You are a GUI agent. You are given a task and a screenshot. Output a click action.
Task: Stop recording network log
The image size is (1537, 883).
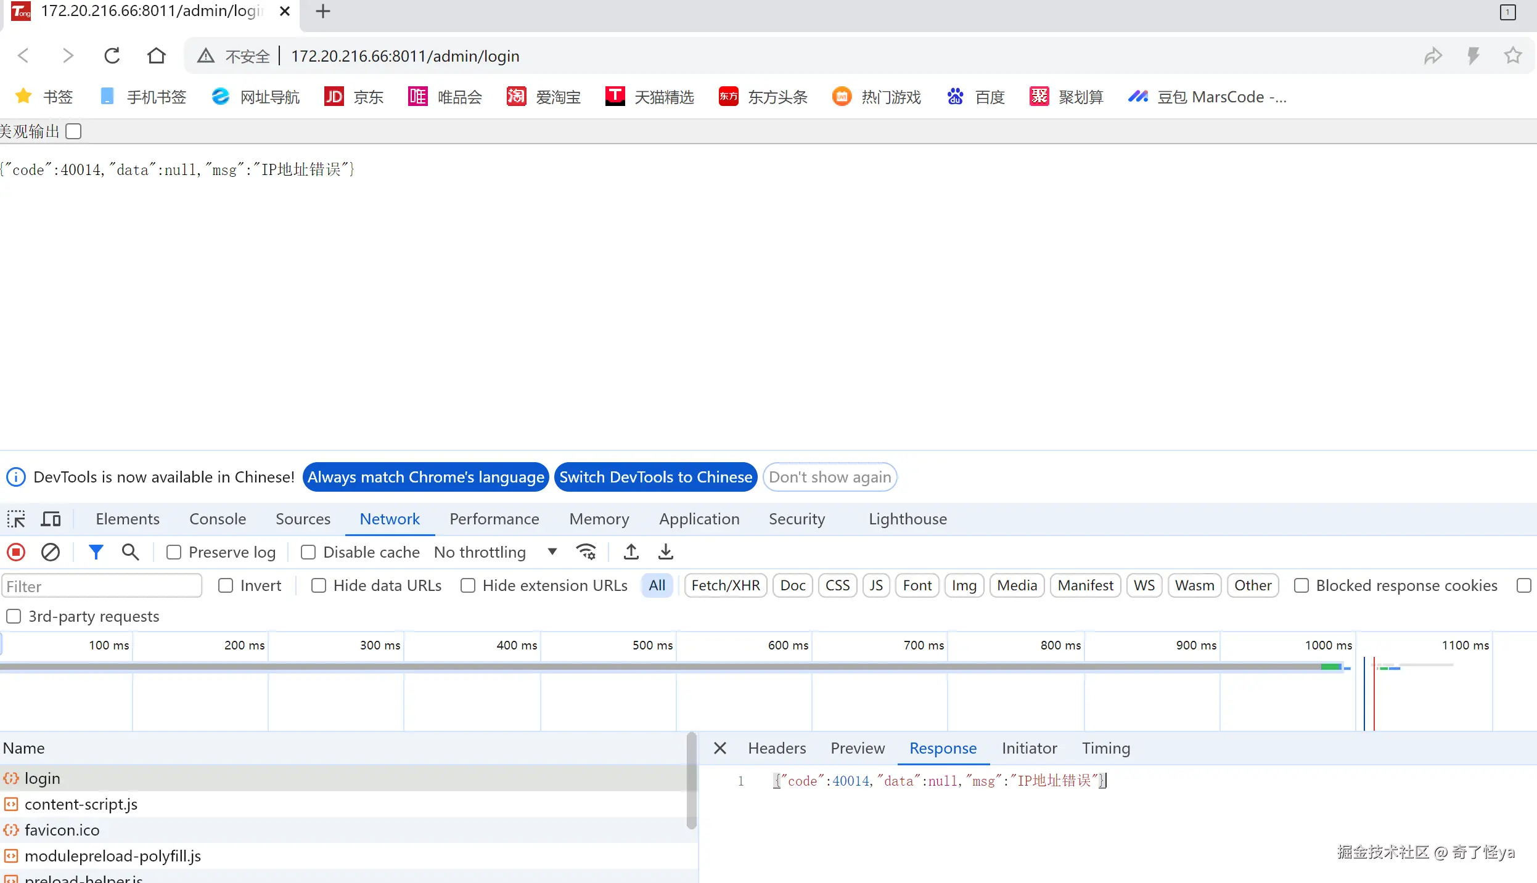point(16,552)
